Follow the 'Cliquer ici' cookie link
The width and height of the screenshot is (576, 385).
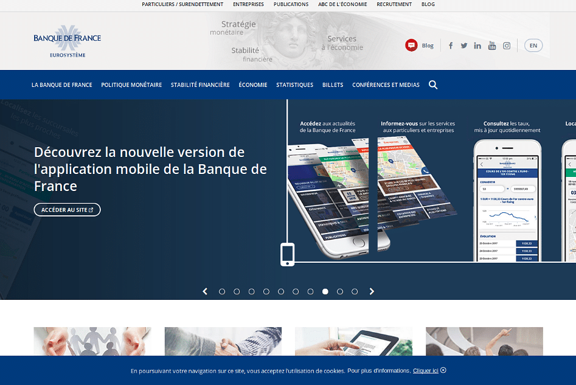(425, 370)
